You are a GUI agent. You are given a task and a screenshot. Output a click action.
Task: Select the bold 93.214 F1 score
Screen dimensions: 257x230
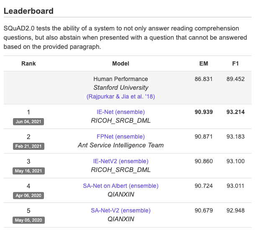236,112
